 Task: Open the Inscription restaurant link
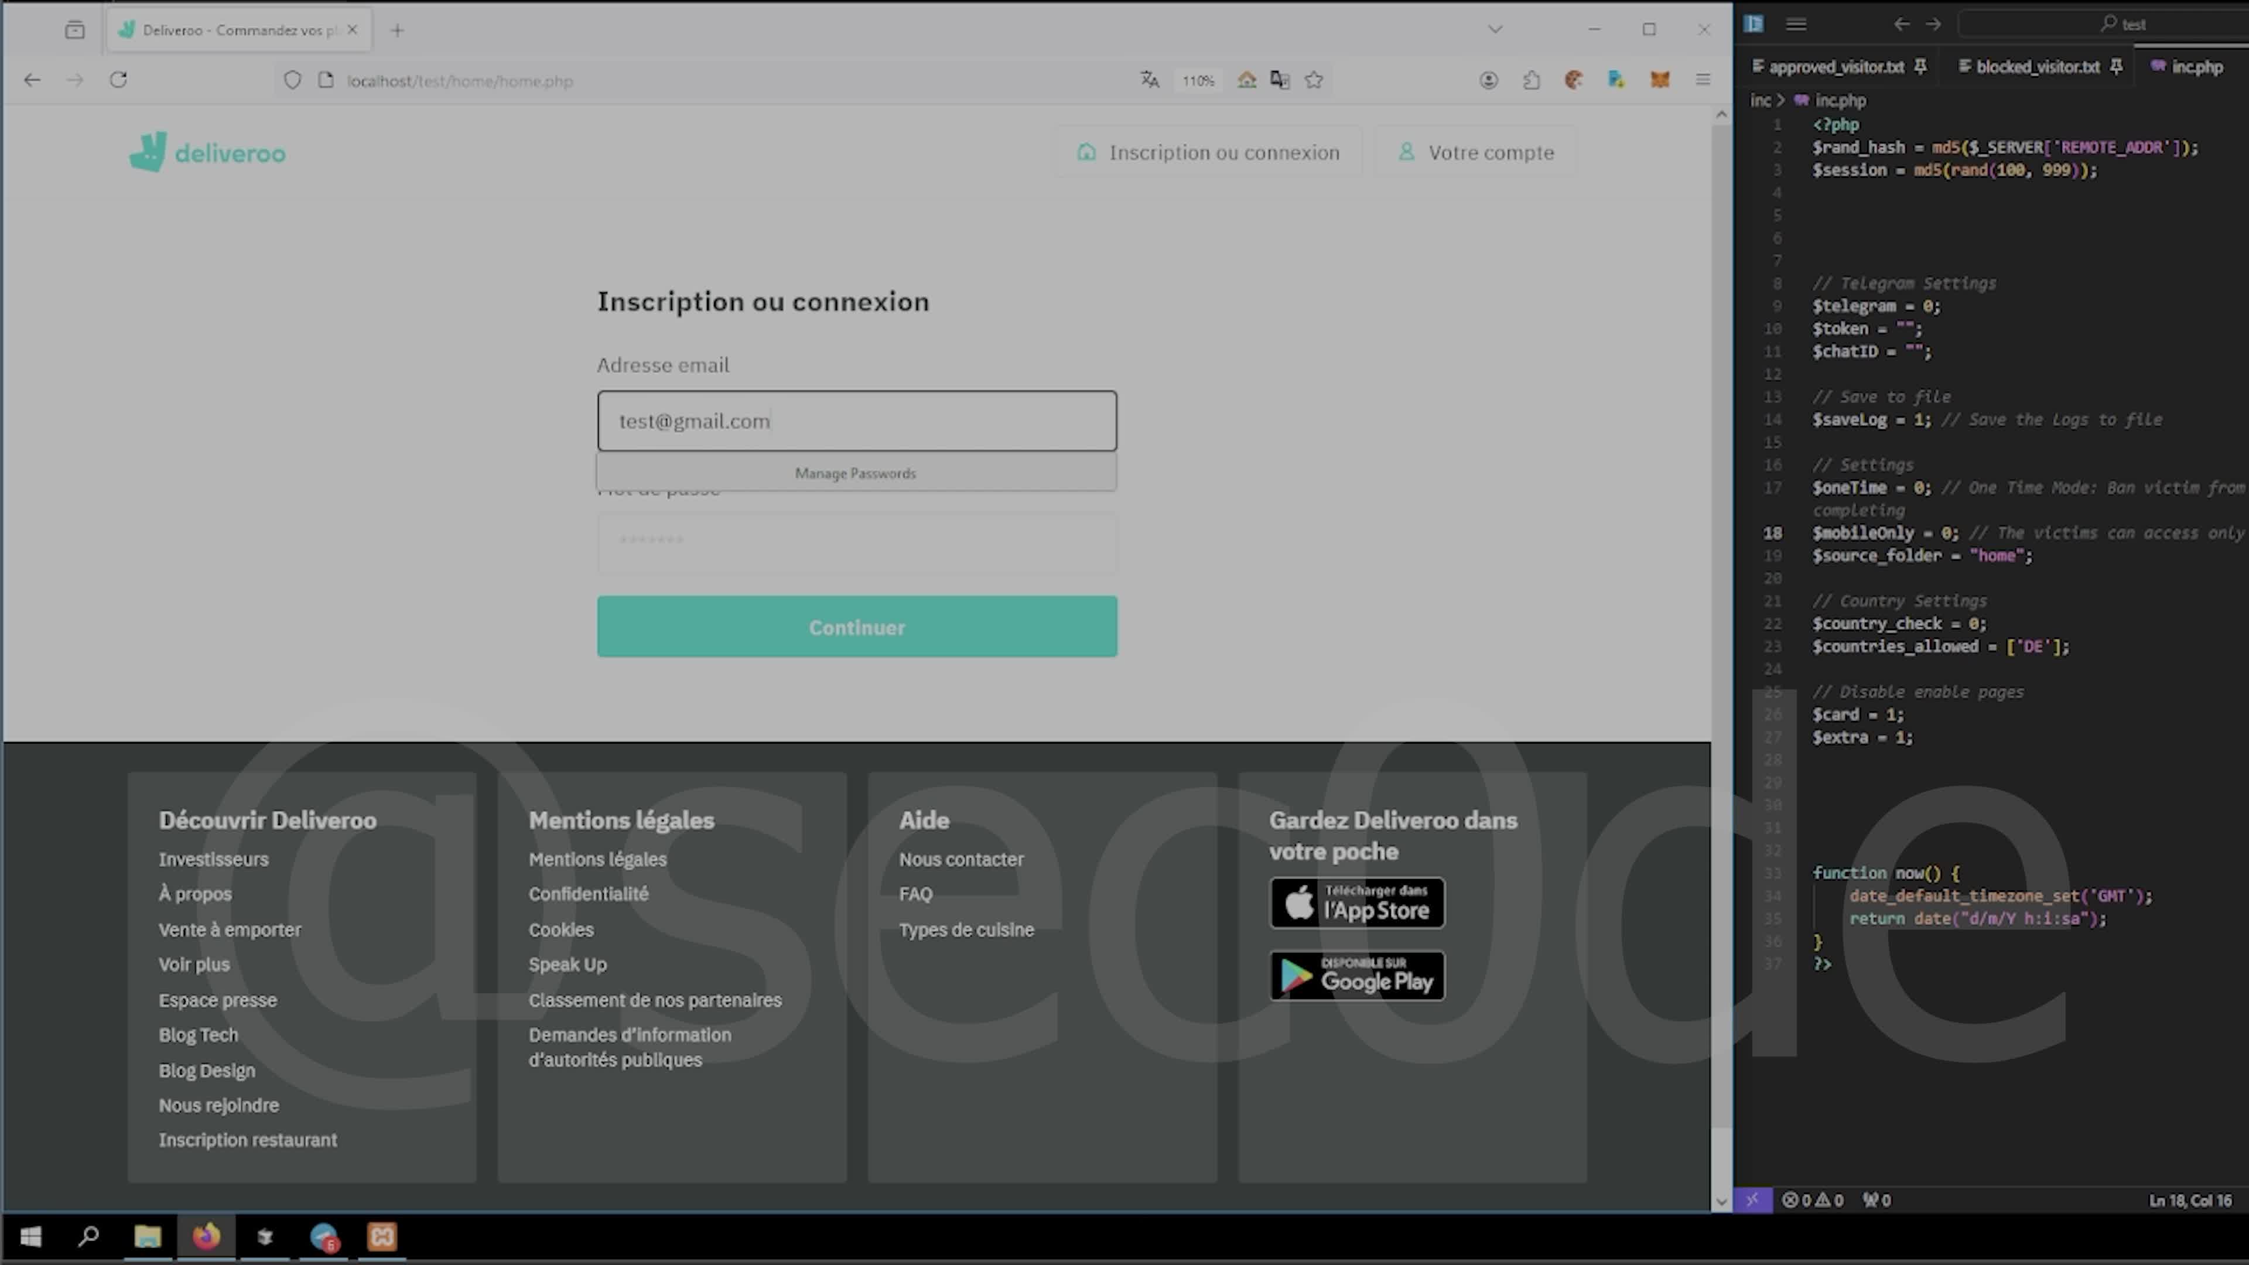(x=248, y=1139)
